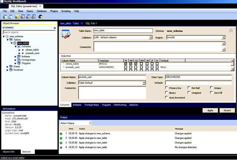The width and height of the screenshot is (237, 160).
Task: Refresh the SCHEMAS list with the refresh icon
Action: [55, 28]
